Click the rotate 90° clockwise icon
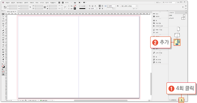The height and width of the screenshot is (103, 197). pos(59,6)
